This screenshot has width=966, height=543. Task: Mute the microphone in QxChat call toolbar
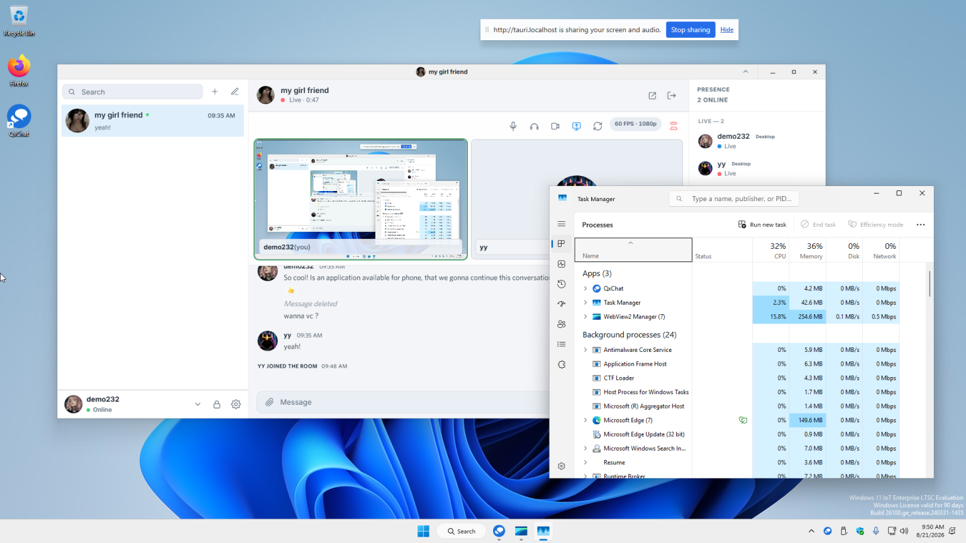pos(513,126)
